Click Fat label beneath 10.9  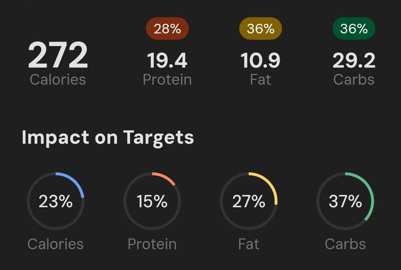coord(260,79)
